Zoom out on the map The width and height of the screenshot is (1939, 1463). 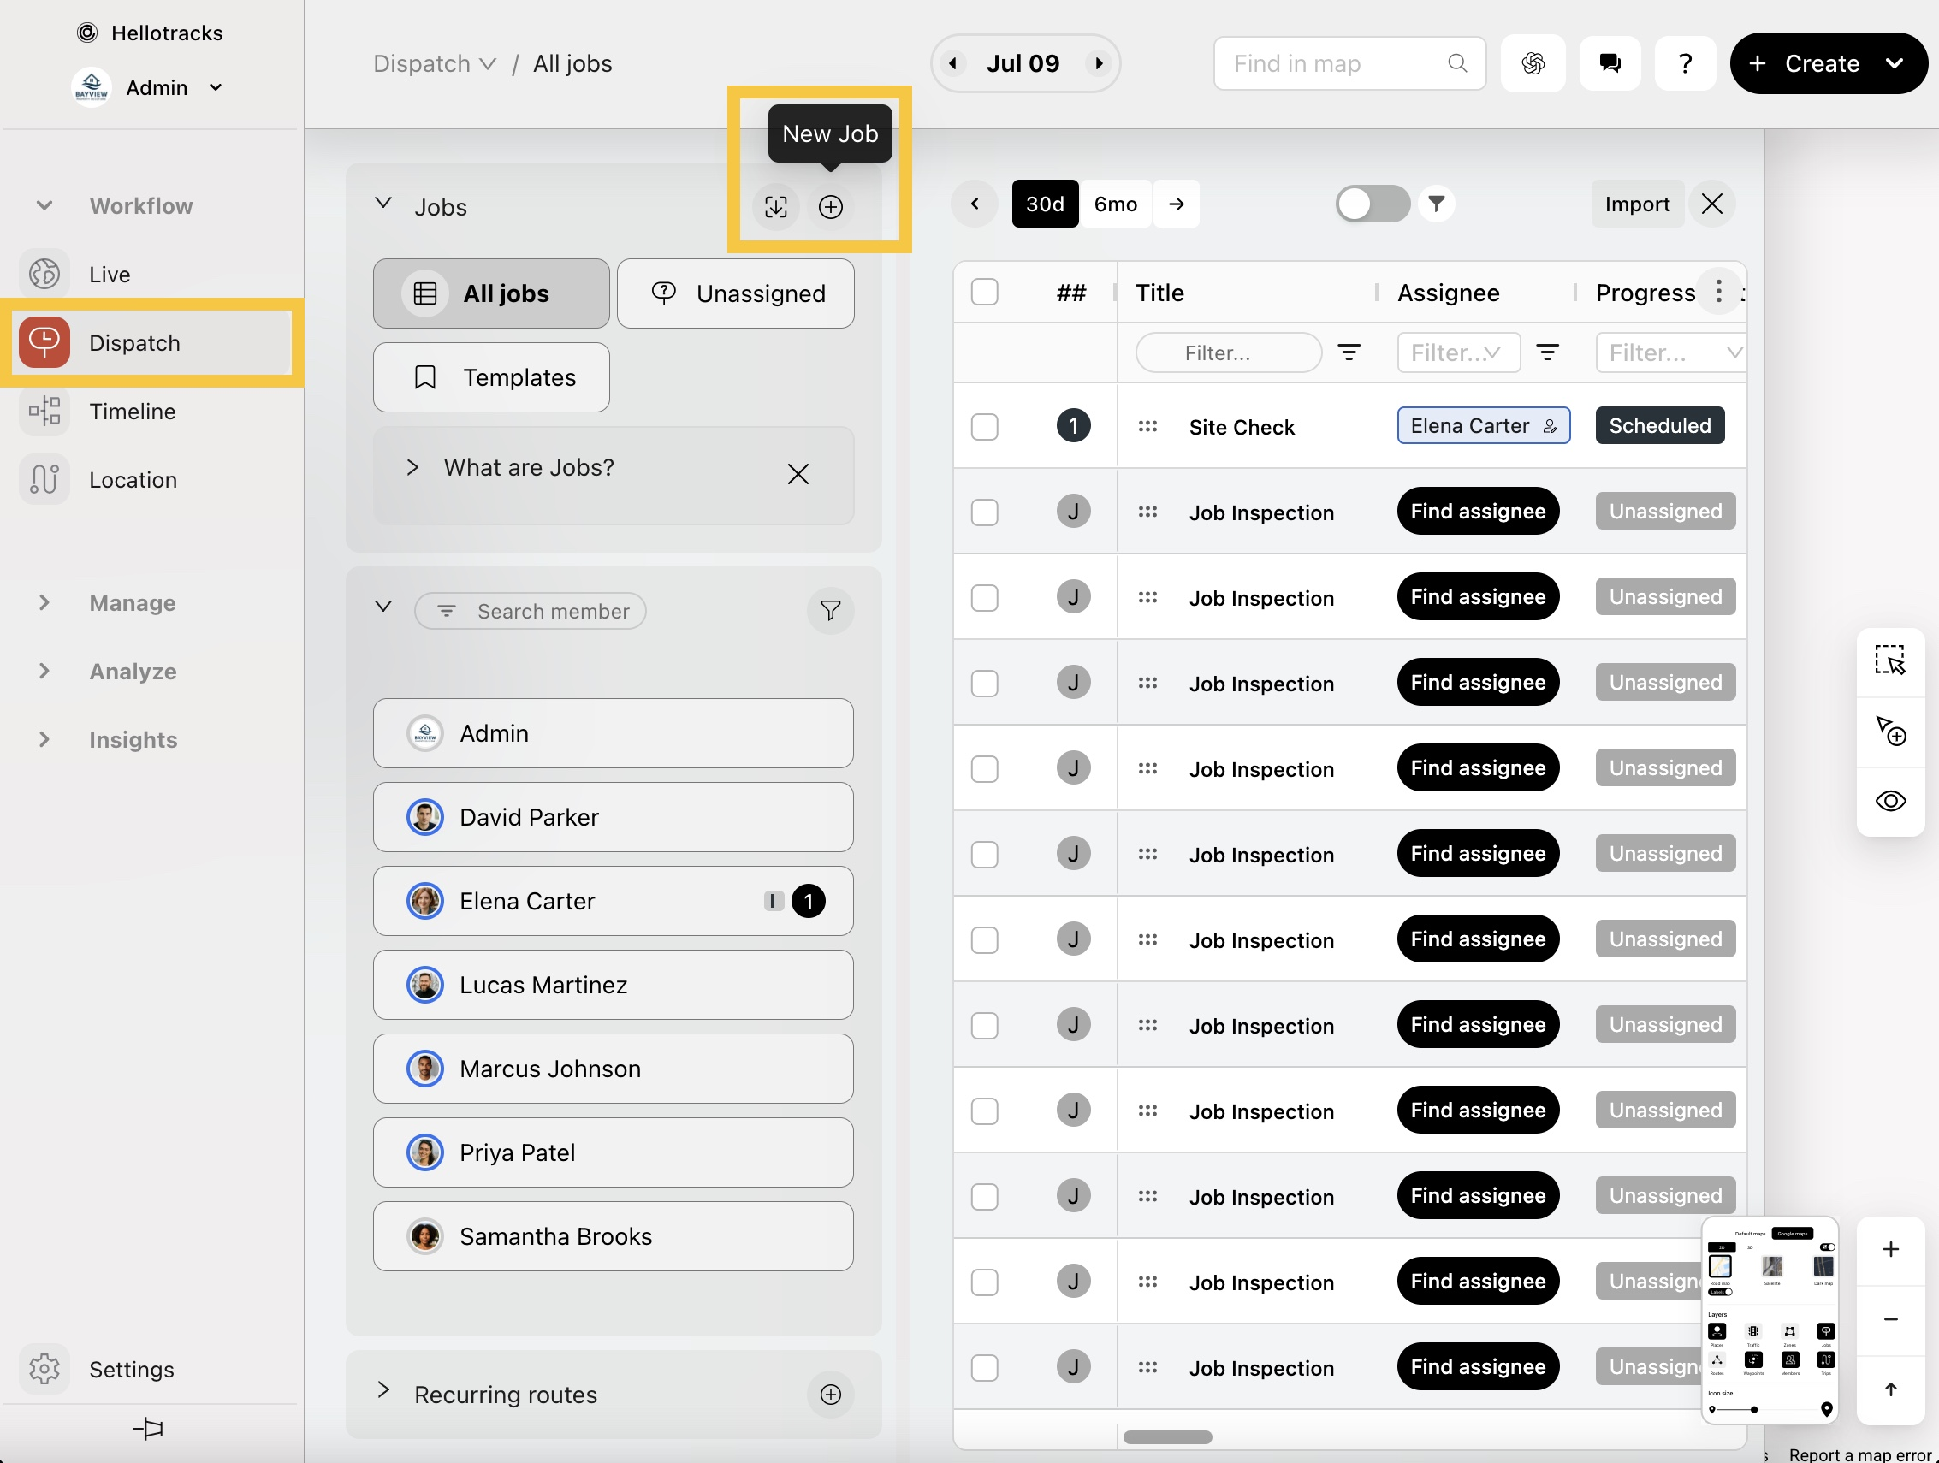point(1890,1319)
